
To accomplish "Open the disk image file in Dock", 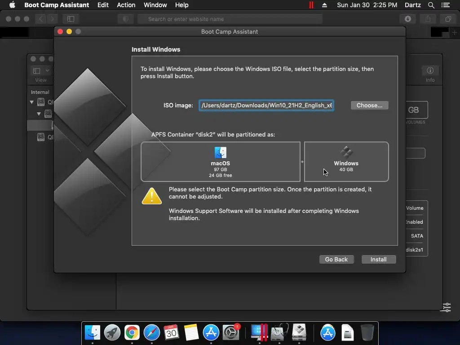I will [x=347, y=332].
